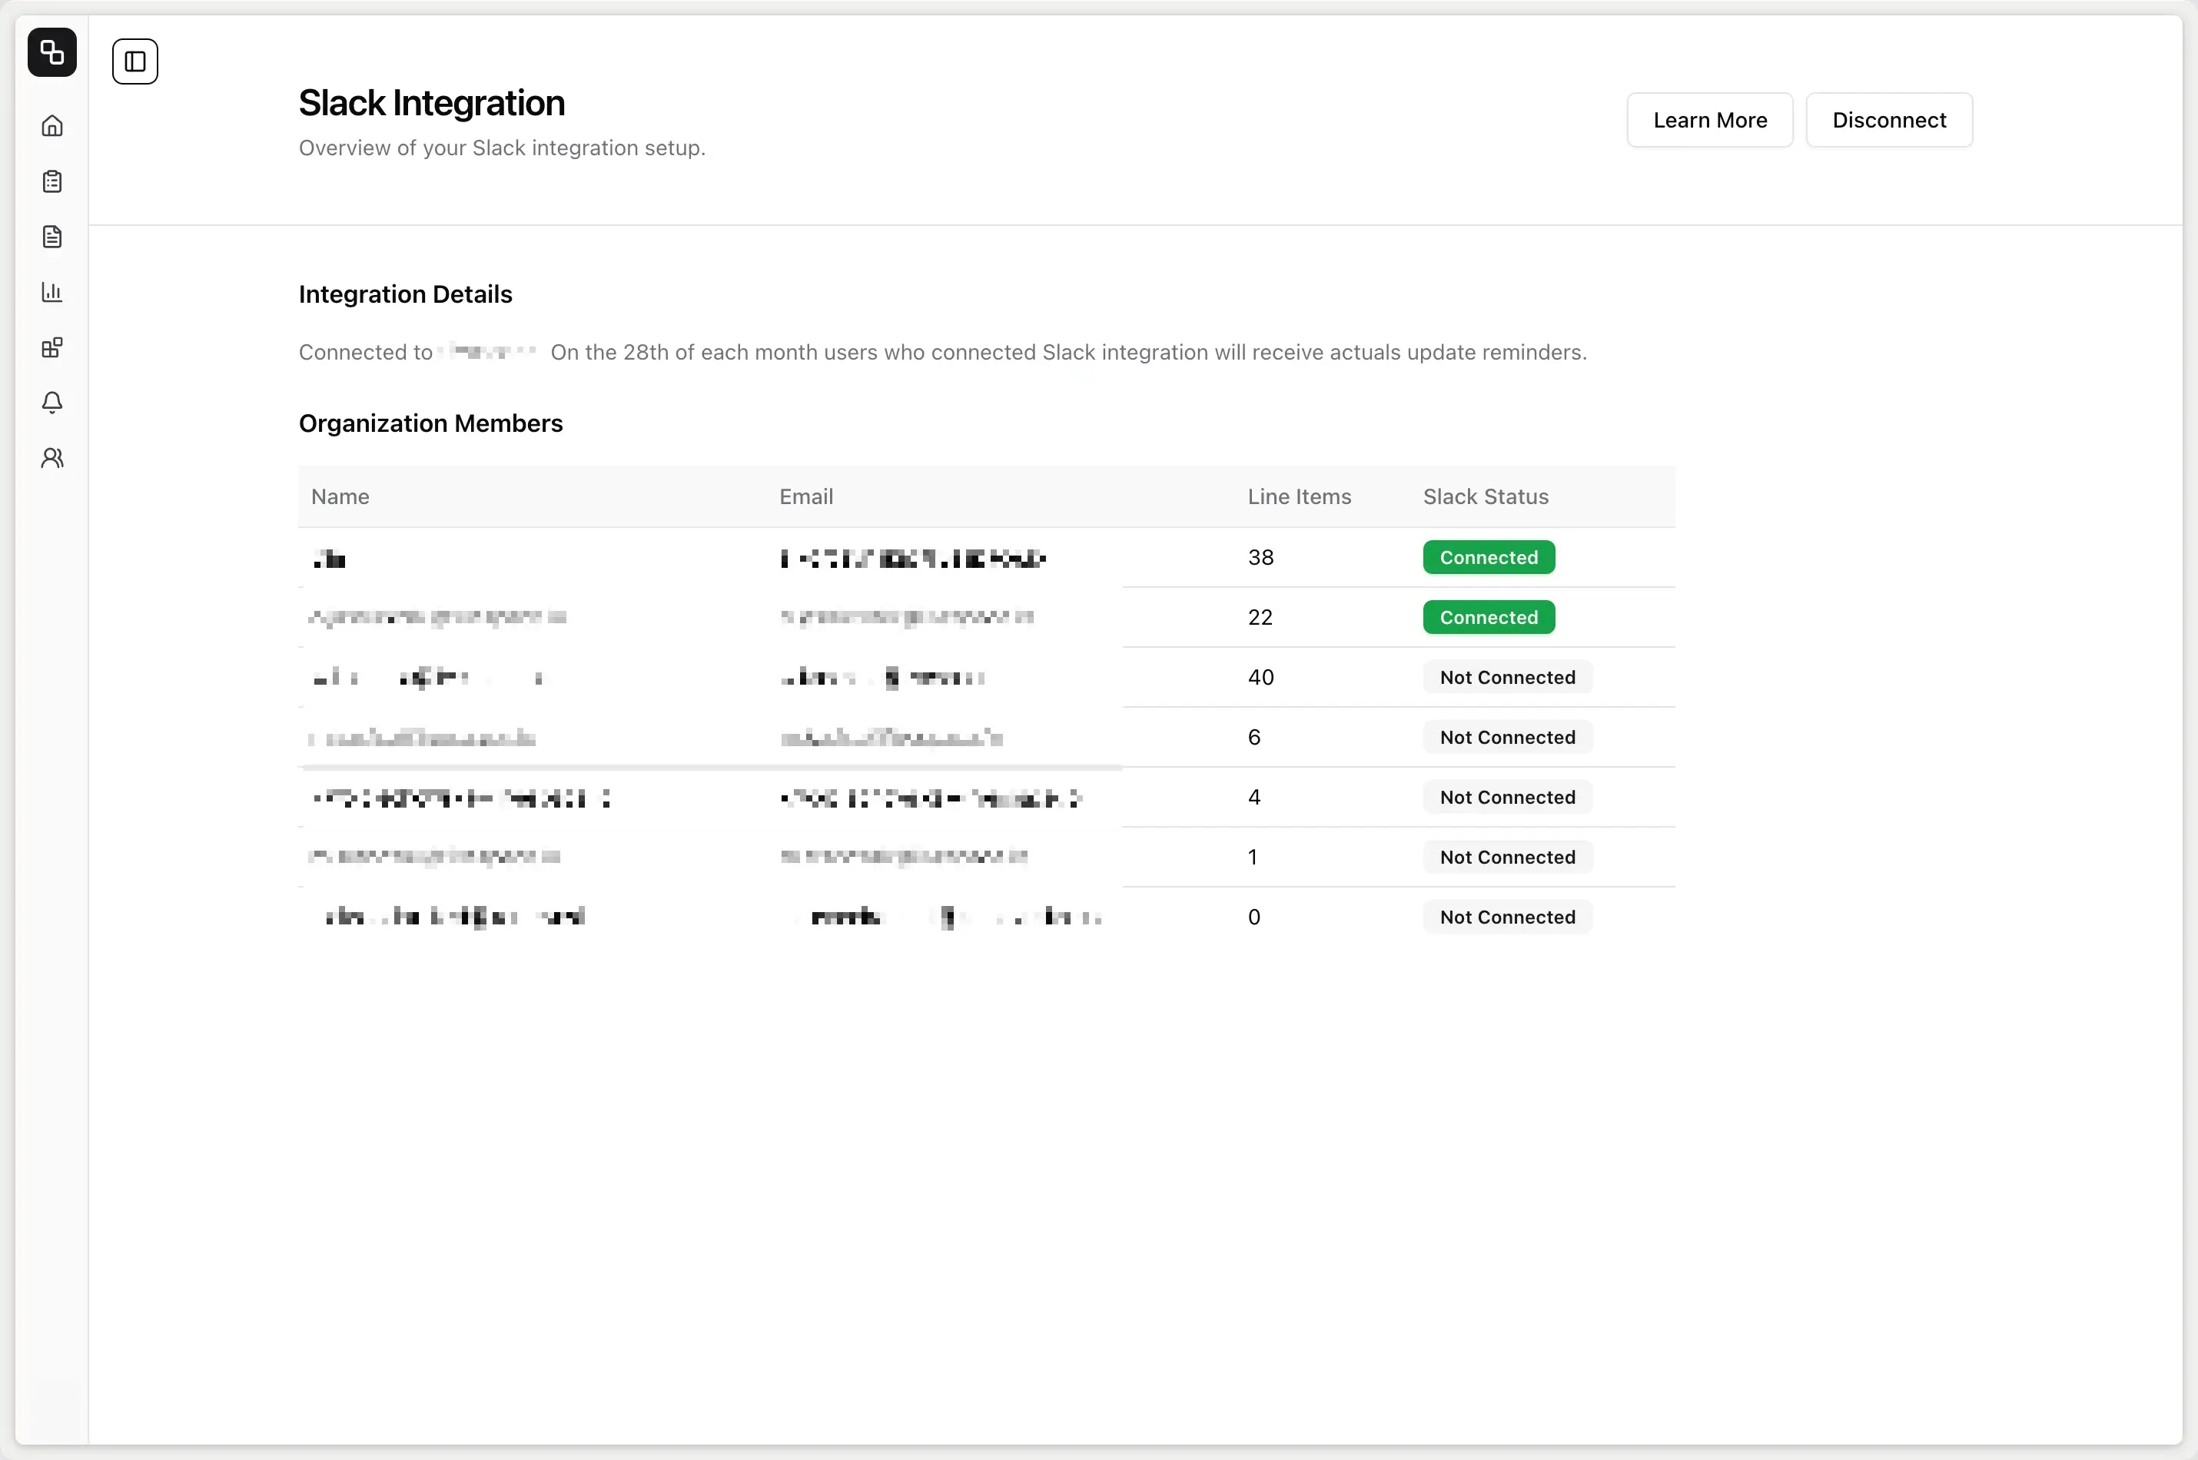2198x1460 pixels.
Task: Open the document page icon in sidebar
Action: [x=52, y=237]
